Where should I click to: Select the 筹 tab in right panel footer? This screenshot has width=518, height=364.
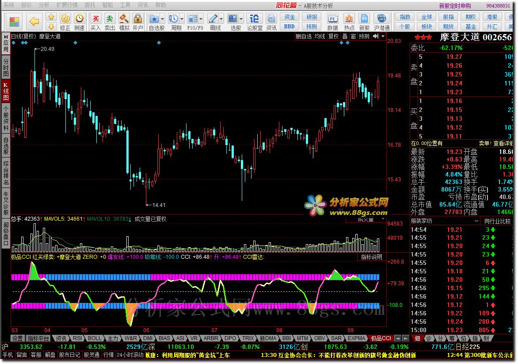(x=452, y=338)
